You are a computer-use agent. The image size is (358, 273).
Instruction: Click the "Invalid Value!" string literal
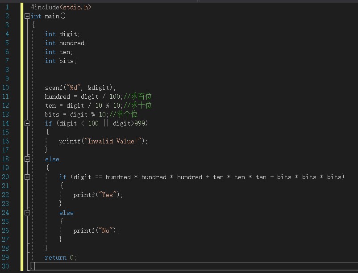coord(113,141)
